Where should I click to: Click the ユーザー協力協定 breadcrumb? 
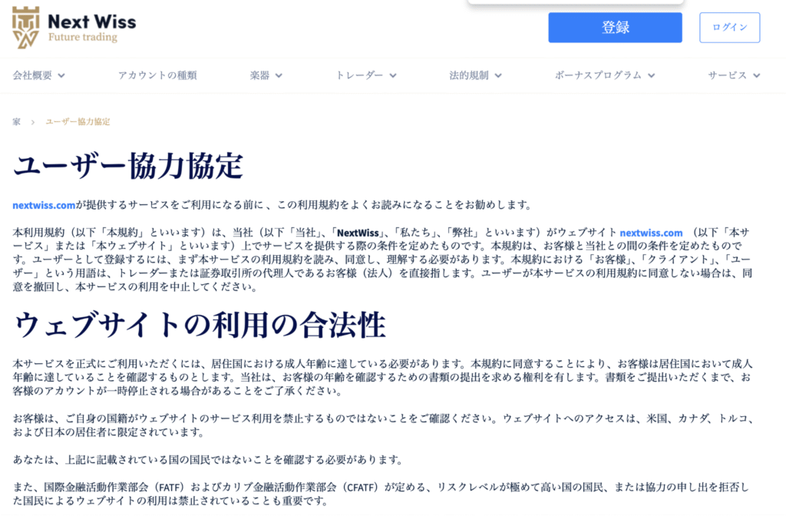[78, 122]
